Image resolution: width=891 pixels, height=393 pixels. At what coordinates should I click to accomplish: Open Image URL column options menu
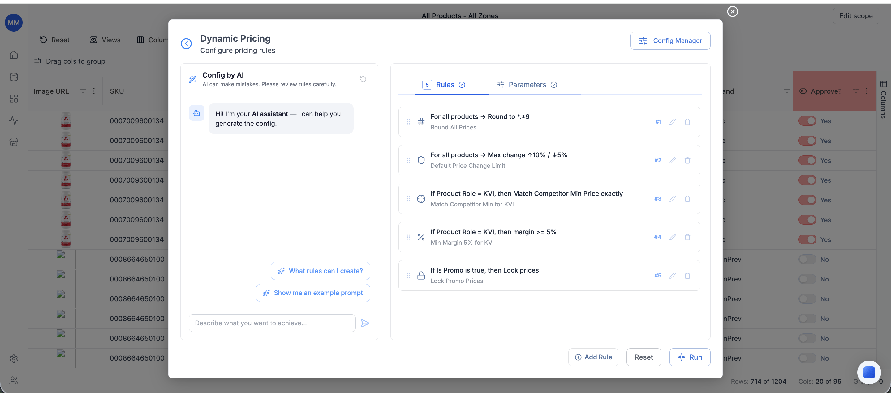pos(94,91)
